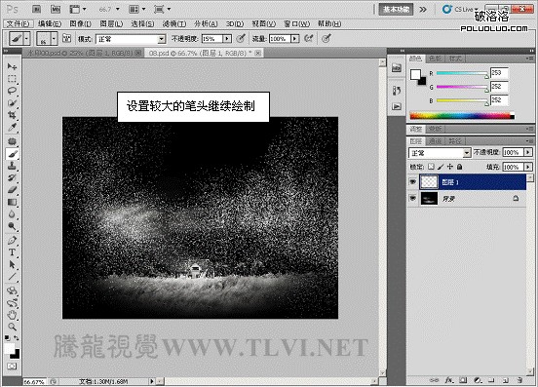
Task: Open brush blend mode 模式 dropdown
Action: (x=131, y=39)
